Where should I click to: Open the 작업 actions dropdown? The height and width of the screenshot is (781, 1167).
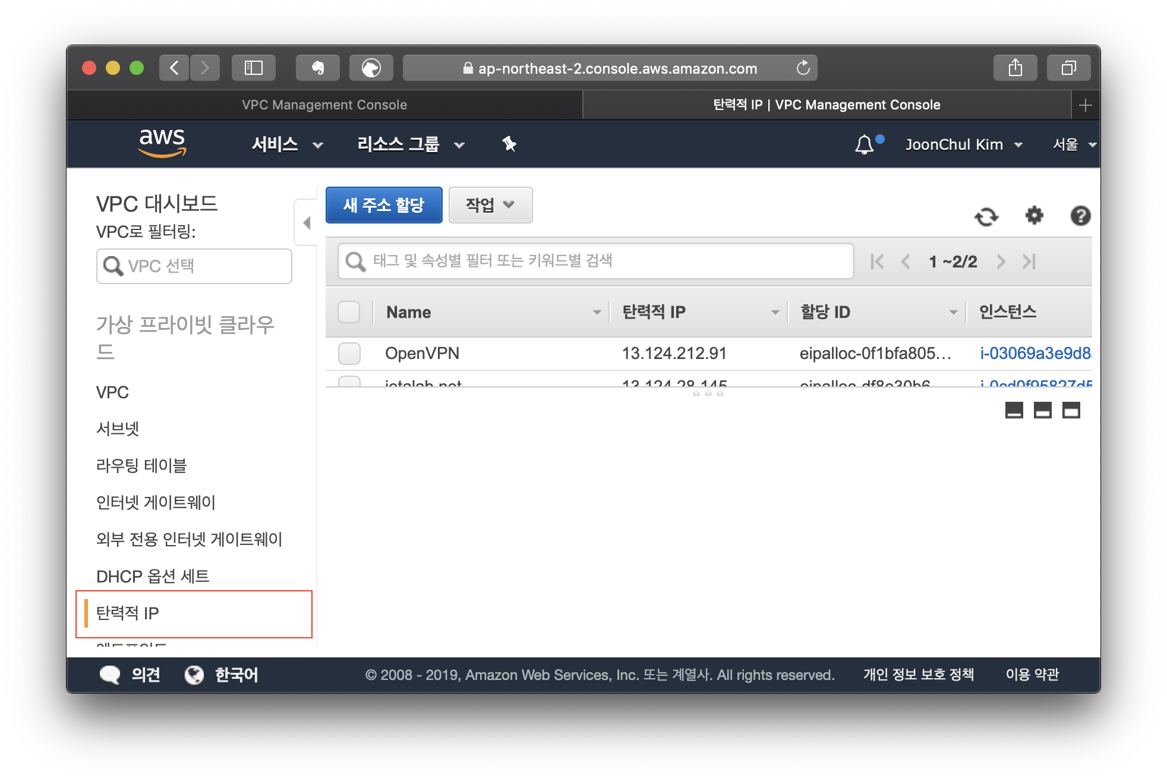click(490, 205)
